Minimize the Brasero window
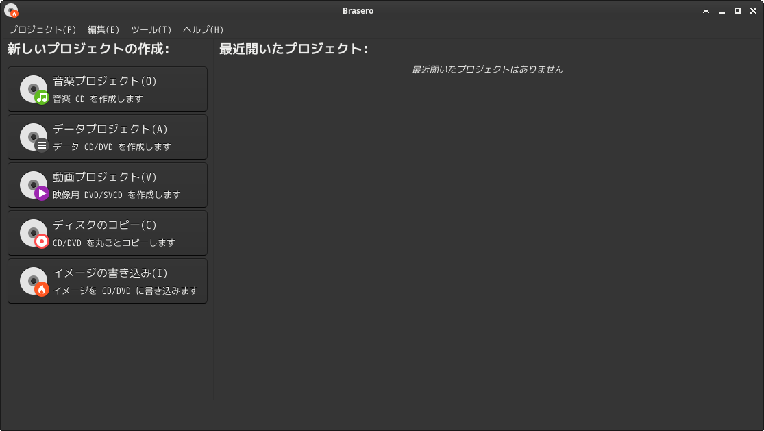Viewport: 764px width, 431px height. pos(722,11)
